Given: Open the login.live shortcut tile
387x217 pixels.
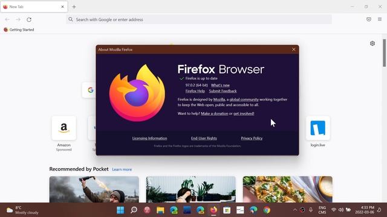Looking at the screenshot, I should coord(317,128).
